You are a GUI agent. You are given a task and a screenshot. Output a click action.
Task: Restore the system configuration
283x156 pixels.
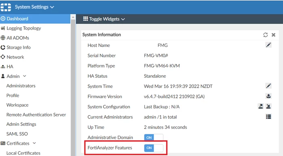[268, 106]
